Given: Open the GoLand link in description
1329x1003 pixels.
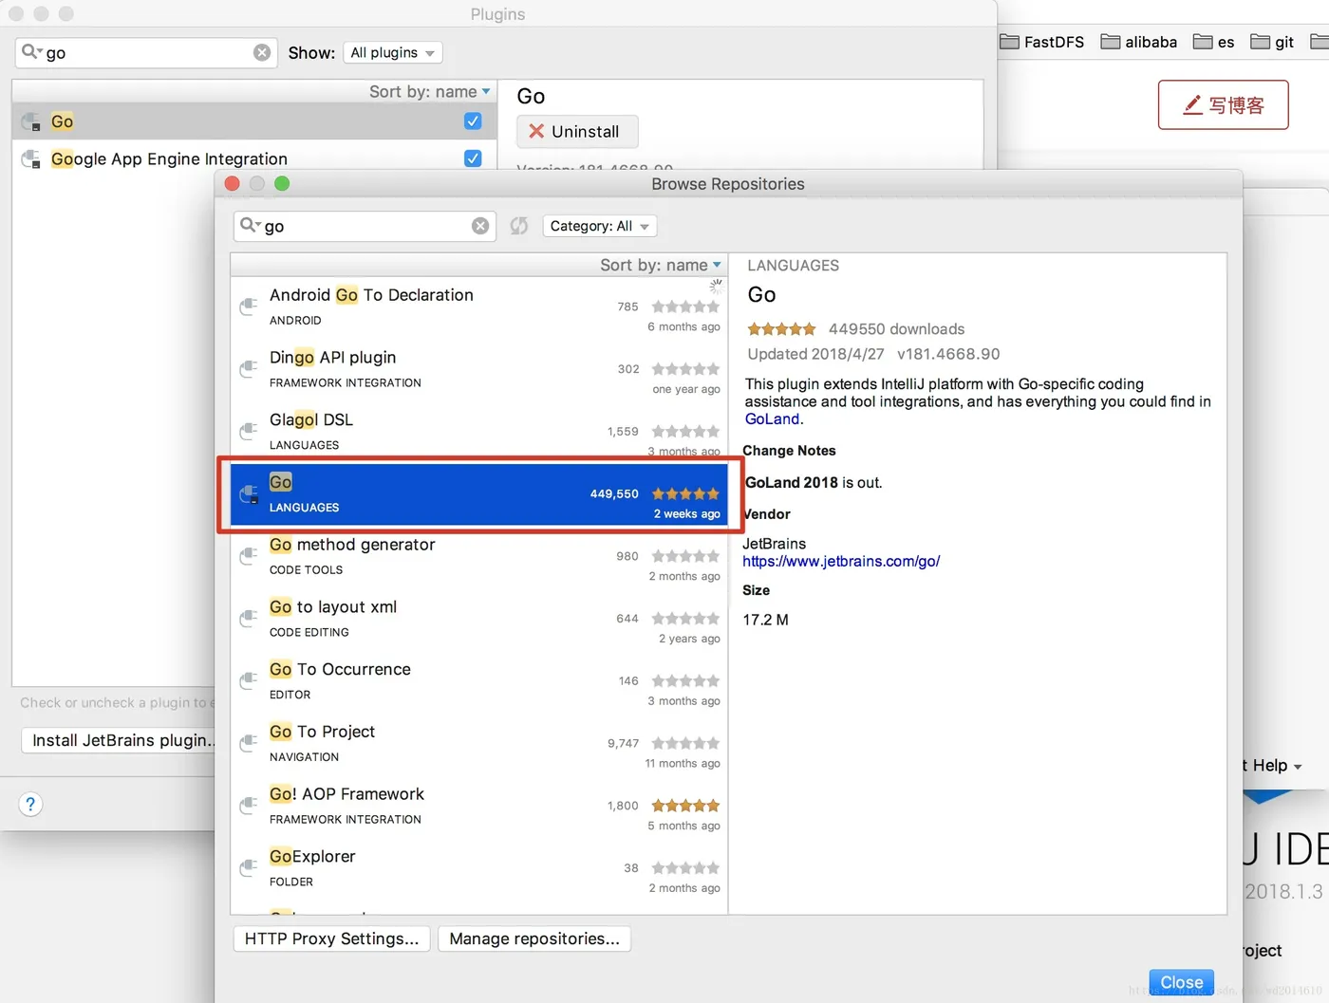Looking at the screenshot, I should pyautogui.click(x=772, y=418).
